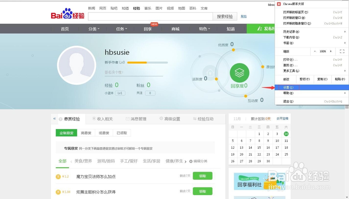
Task: Click coin icon beside 魔力宝贝法师怎么加点
Action: tap(58, 177)
